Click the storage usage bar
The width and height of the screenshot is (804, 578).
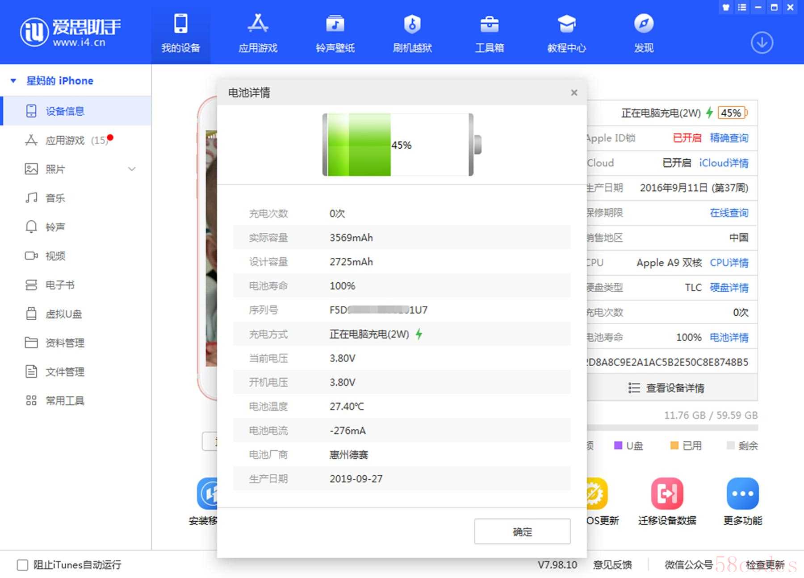tap(672, 427)
